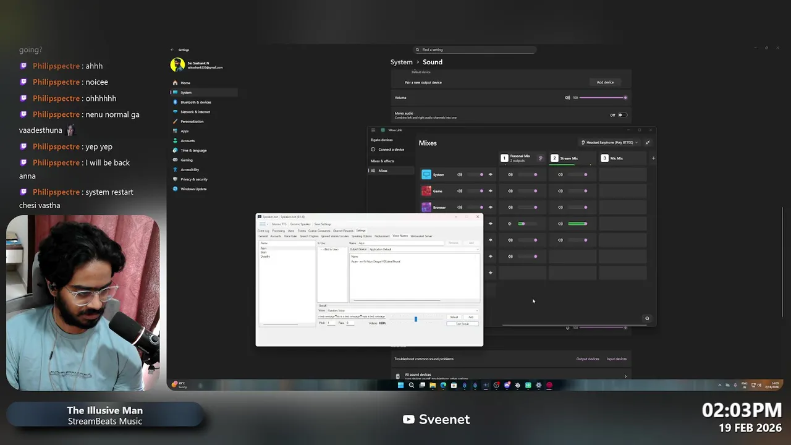Click Find a setting search box
Screen dimensions: 791x445
click(475, 49)
